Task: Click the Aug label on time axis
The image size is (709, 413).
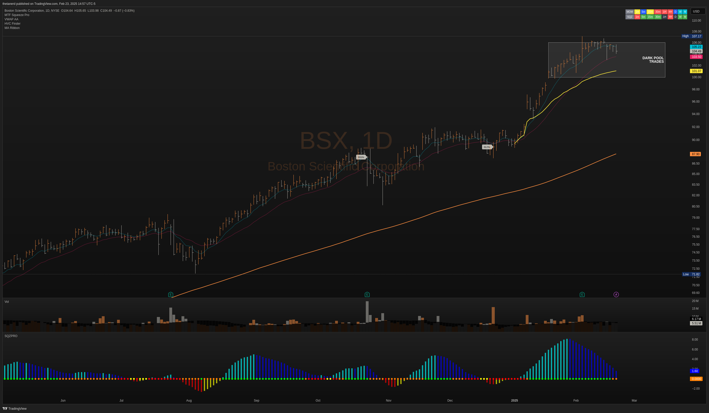Action: [x=189, y=400]
